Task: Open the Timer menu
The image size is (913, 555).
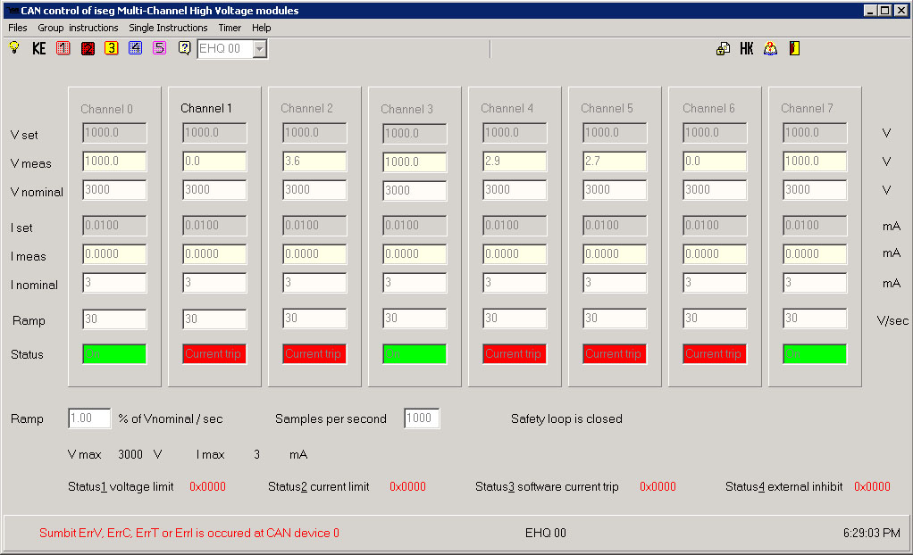Action: pyautogui.click(x=230, y=28)
